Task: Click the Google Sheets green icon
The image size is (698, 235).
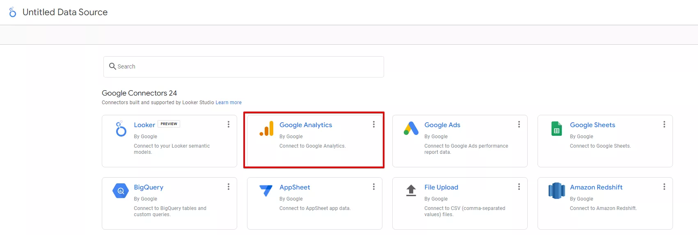Action: tap(556, 129)
